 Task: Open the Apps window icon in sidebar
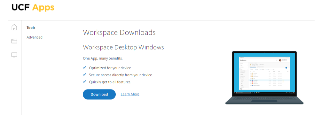tap(14, 41)
